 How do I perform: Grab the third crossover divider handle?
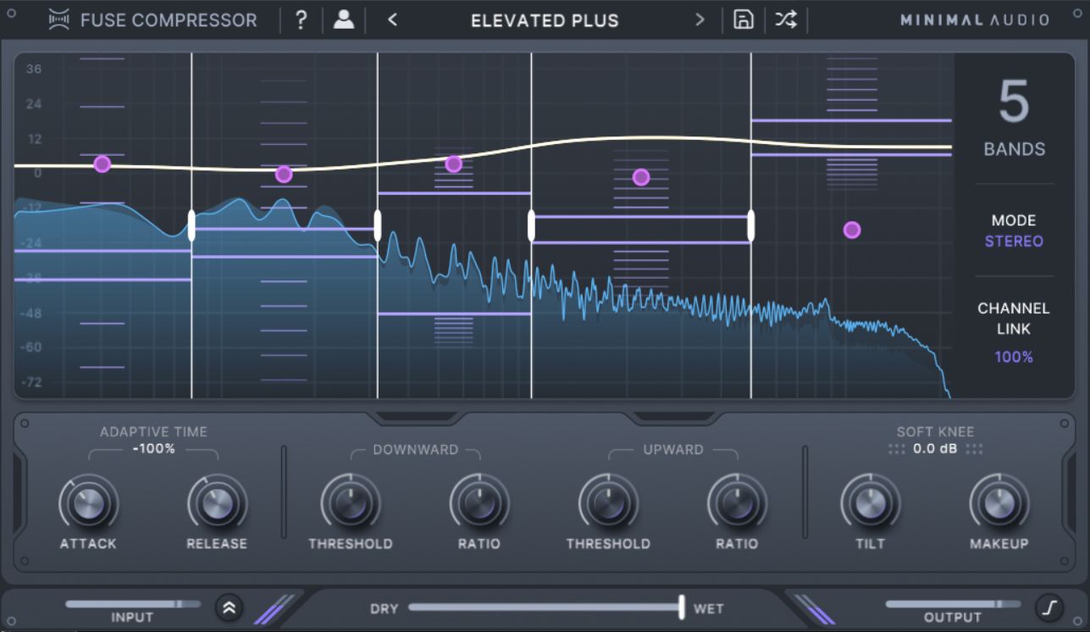(531, 226)
